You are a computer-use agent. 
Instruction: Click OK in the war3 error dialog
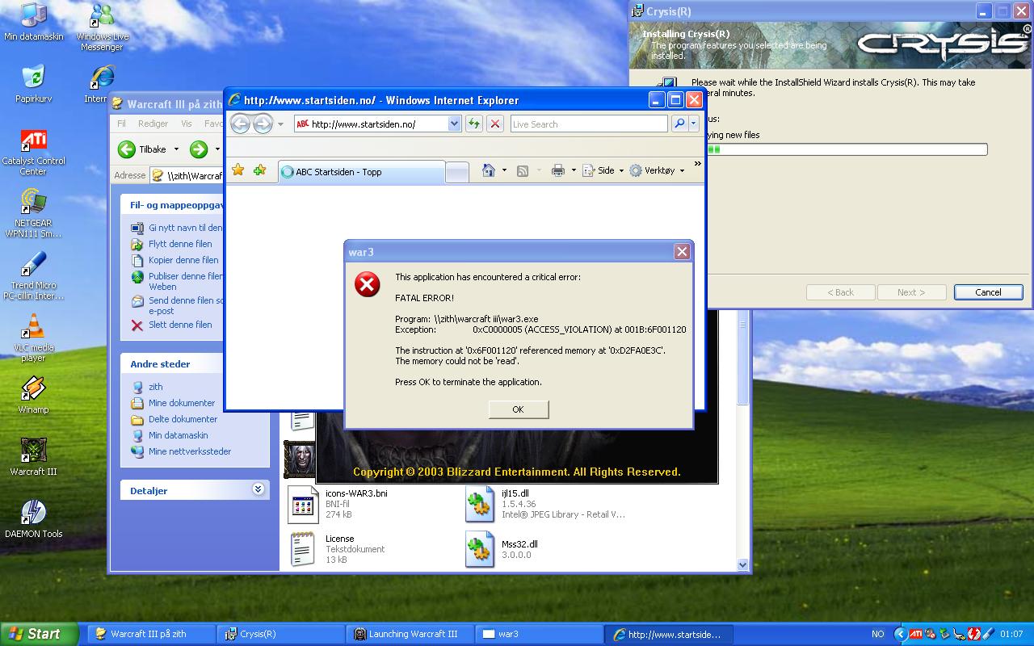pyautogui.click(x=518, y=409)
